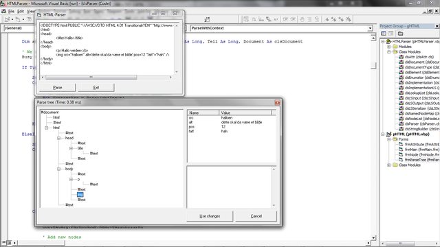Click the Exit button in HTML-Parser
This screenshot has height=247, width=440.
tap(96, 88)
